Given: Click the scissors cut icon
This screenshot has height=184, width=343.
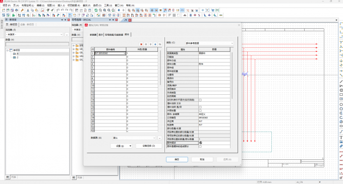Looking at the screenshot, I should pyautogui.click(x=28, y=10).
